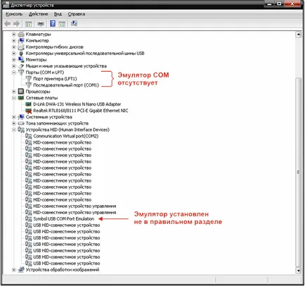
Task: Collapse the Порты (COM и LPT) node
Action: click(x=14, y=73)
